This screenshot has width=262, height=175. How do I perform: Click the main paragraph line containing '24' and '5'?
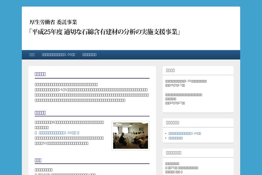91,90
